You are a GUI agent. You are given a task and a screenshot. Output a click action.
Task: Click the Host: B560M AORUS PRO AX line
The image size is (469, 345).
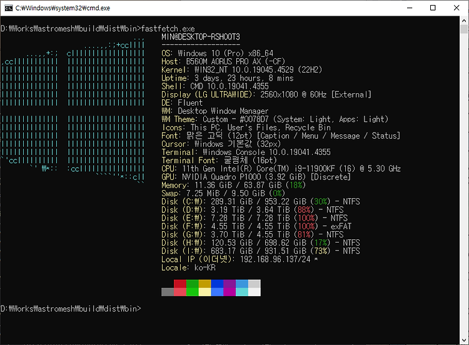223,62
